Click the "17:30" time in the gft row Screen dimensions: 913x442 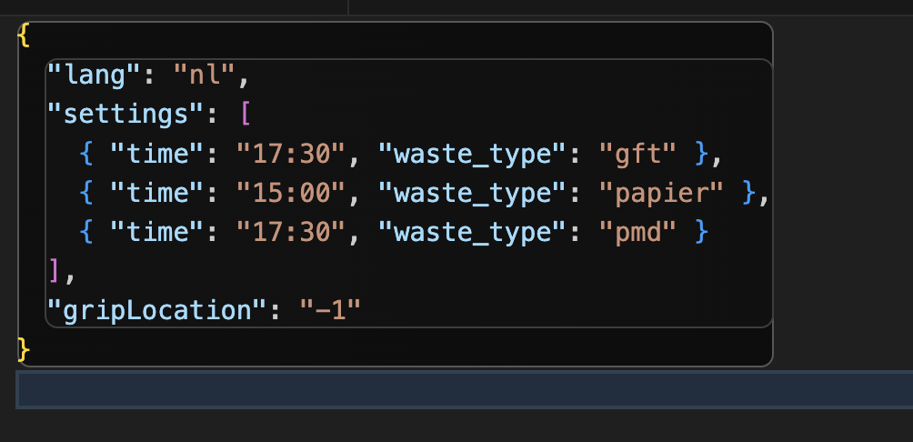point(291,154)
